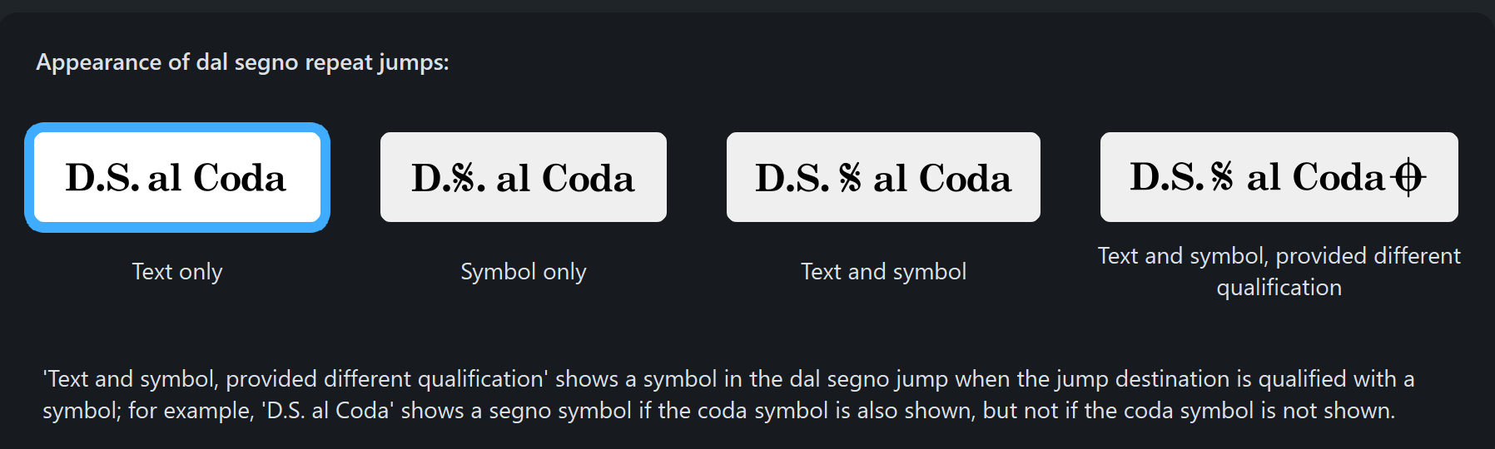This screenshot has width=1495, height=449.
Task: Click the coda symbol in the fourth preview
Action: pos(1408,177)
